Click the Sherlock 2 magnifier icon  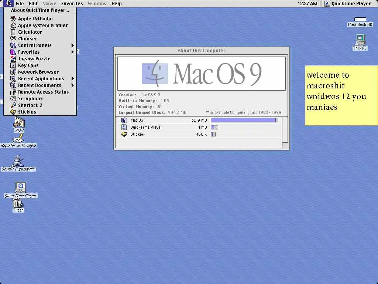point(13,105)
